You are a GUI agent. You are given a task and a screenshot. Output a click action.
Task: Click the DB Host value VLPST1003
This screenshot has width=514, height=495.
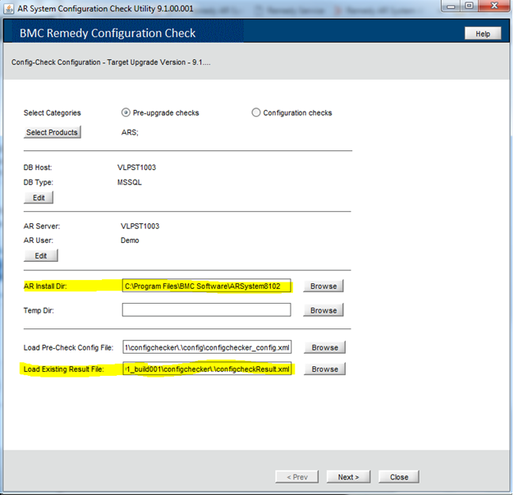[136, 167]
